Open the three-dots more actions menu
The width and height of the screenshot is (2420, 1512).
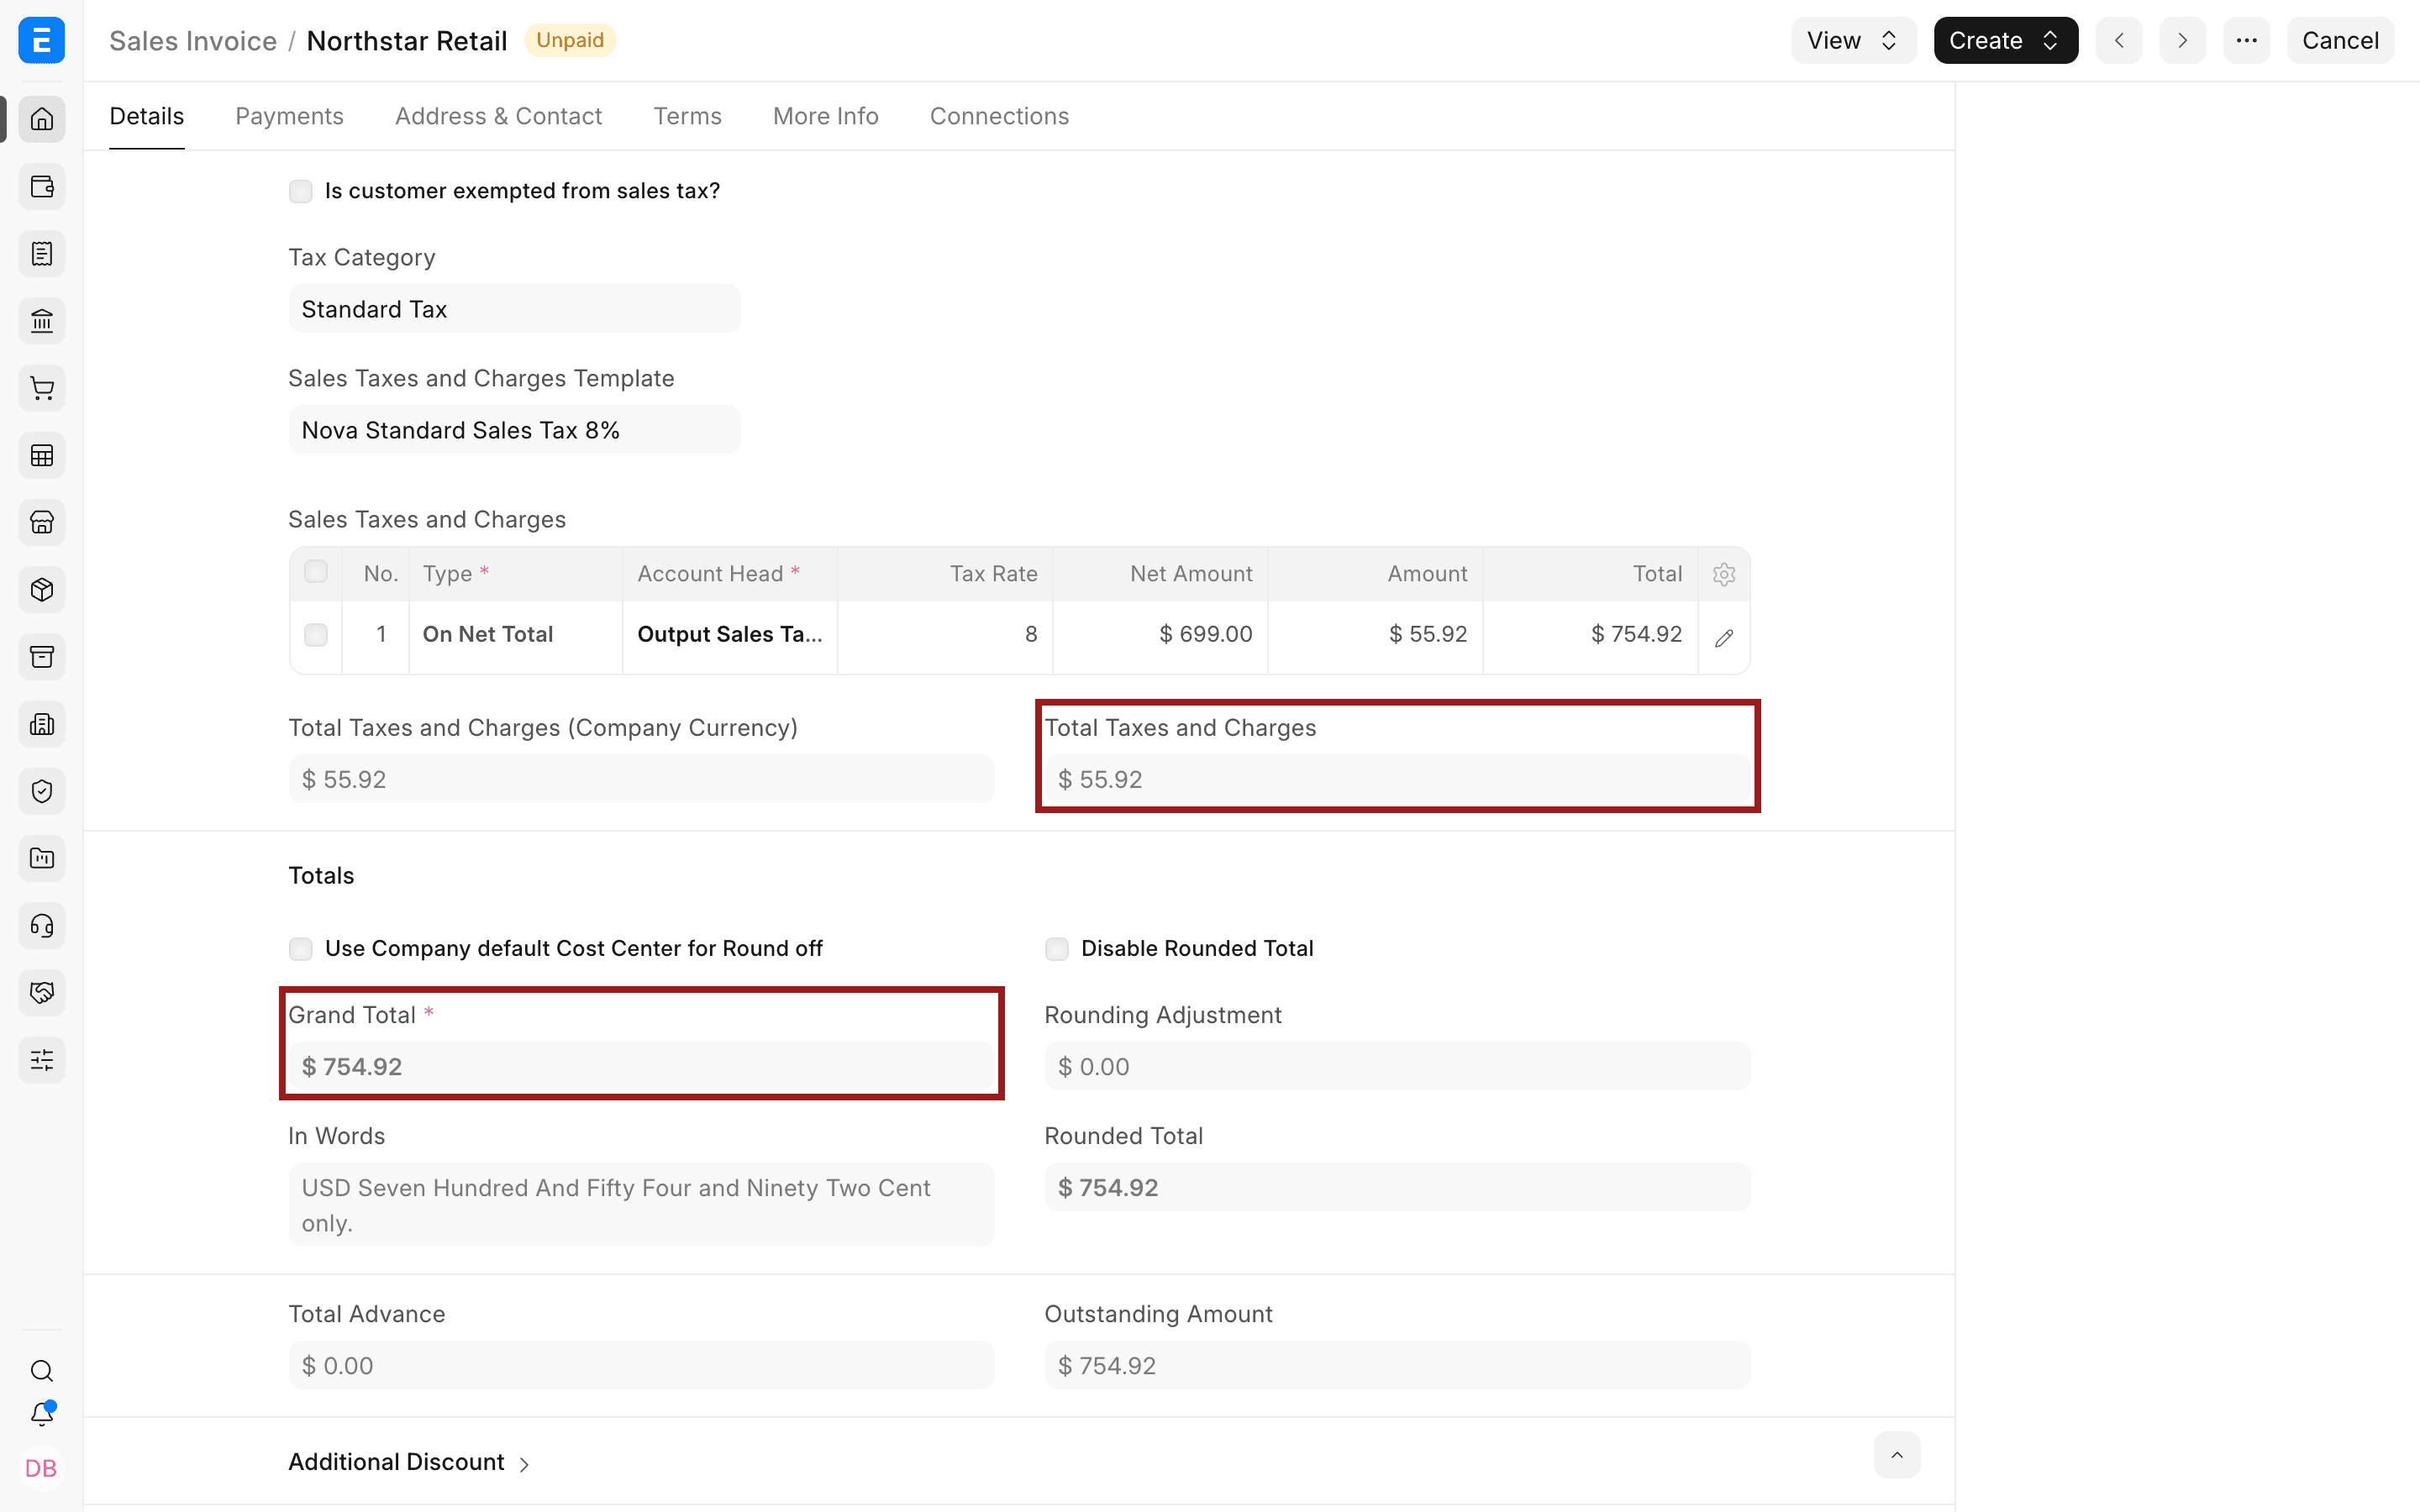click(2246, 40)
